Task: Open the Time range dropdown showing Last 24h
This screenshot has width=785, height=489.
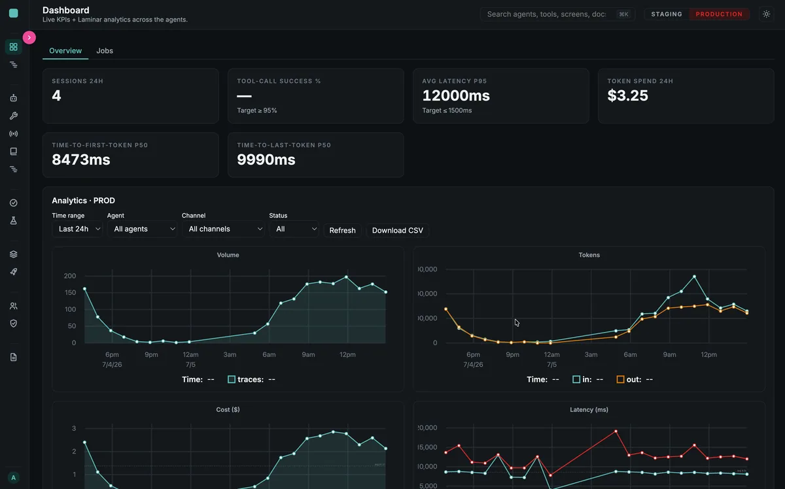Action: tap(77, 229)
